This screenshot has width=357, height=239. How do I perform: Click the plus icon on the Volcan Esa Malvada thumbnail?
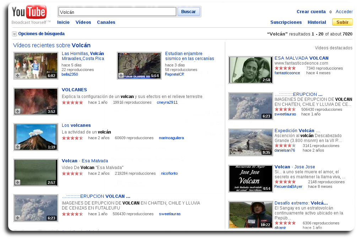(x=17, y=183)
